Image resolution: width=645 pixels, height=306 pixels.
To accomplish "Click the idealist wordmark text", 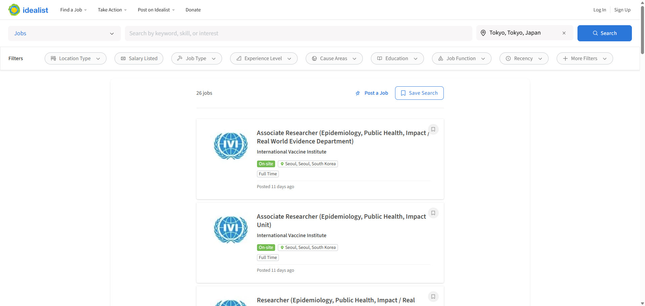I will point(35,10).
